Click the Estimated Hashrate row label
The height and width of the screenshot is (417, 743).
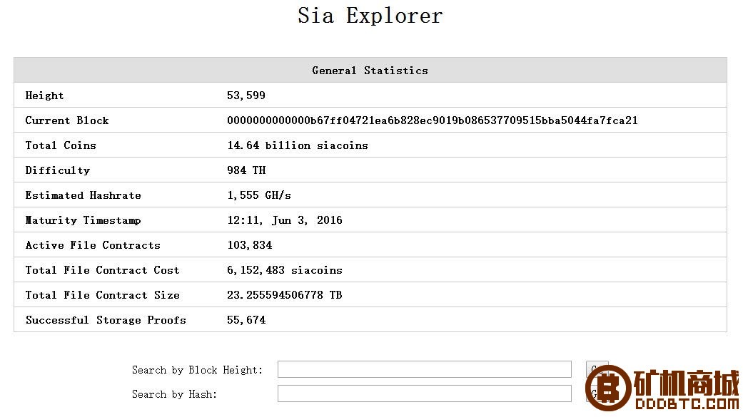(83, 195)
